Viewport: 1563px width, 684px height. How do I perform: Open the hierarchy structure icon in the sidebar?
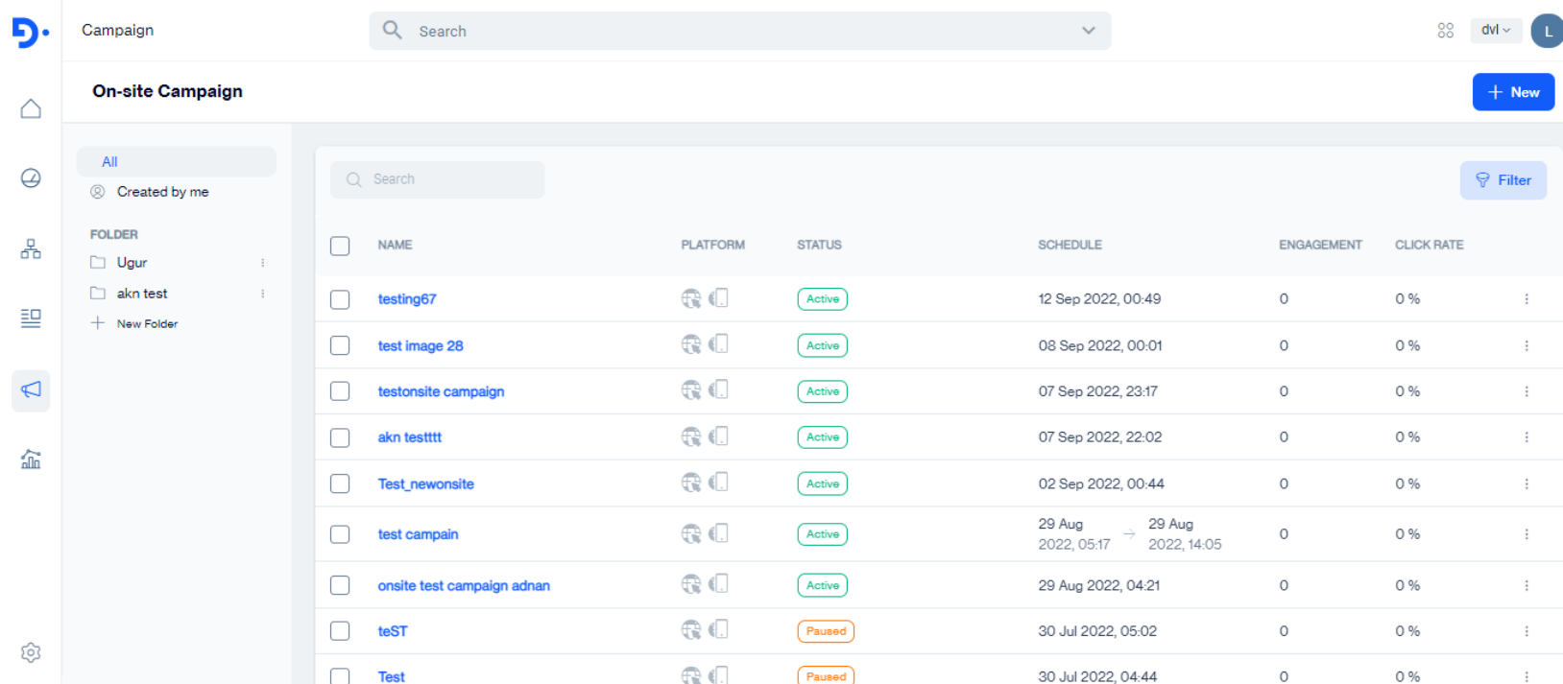point(31,249)
